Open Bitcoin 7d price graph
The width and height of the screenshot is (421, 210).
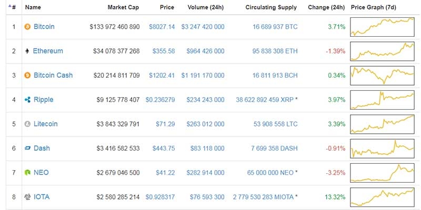tap(382, 27)
